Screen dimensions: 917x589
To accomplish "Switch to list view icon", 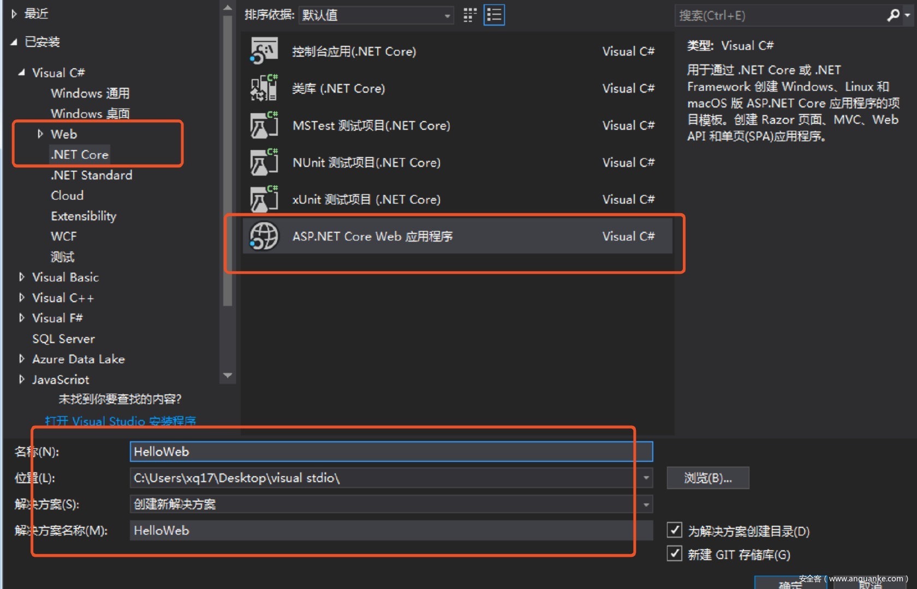I will pyautogui.click(x=494, y=15).
